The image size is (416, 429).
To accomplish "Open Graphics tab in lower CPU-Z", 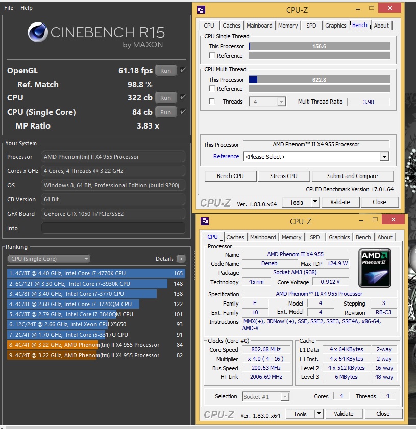I will point(339,237).
